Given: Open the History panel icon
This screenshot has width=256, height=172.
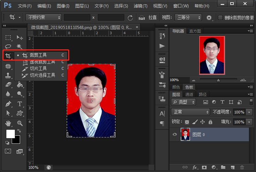Looking at the screenshot, I should (x=162, y=36).
